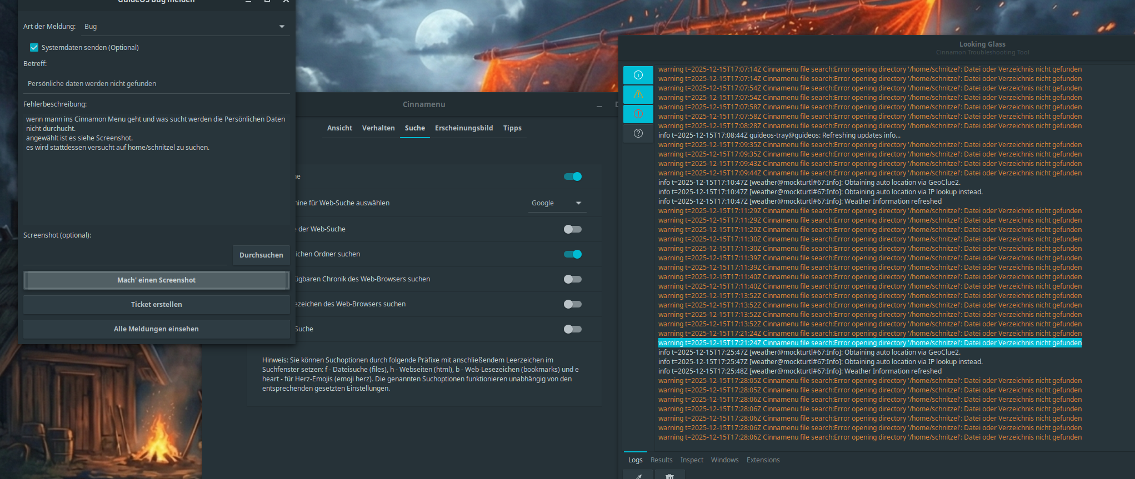Expand the Google search engine dropdown
1135x479 pixels.
coord(556,203)
